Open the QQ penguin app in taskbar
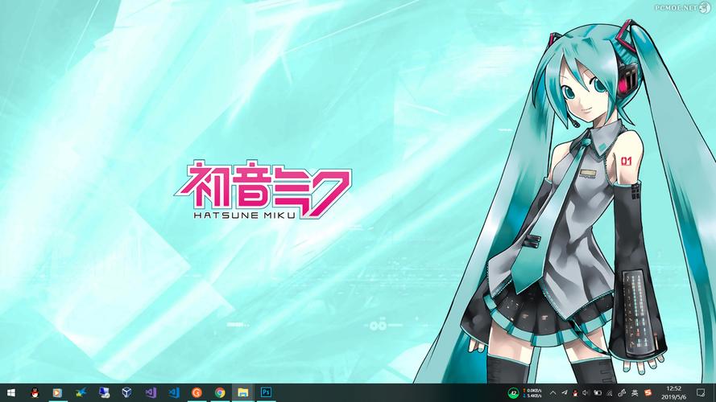The height and width of the screenshot is (402, 716). (35, 392)
